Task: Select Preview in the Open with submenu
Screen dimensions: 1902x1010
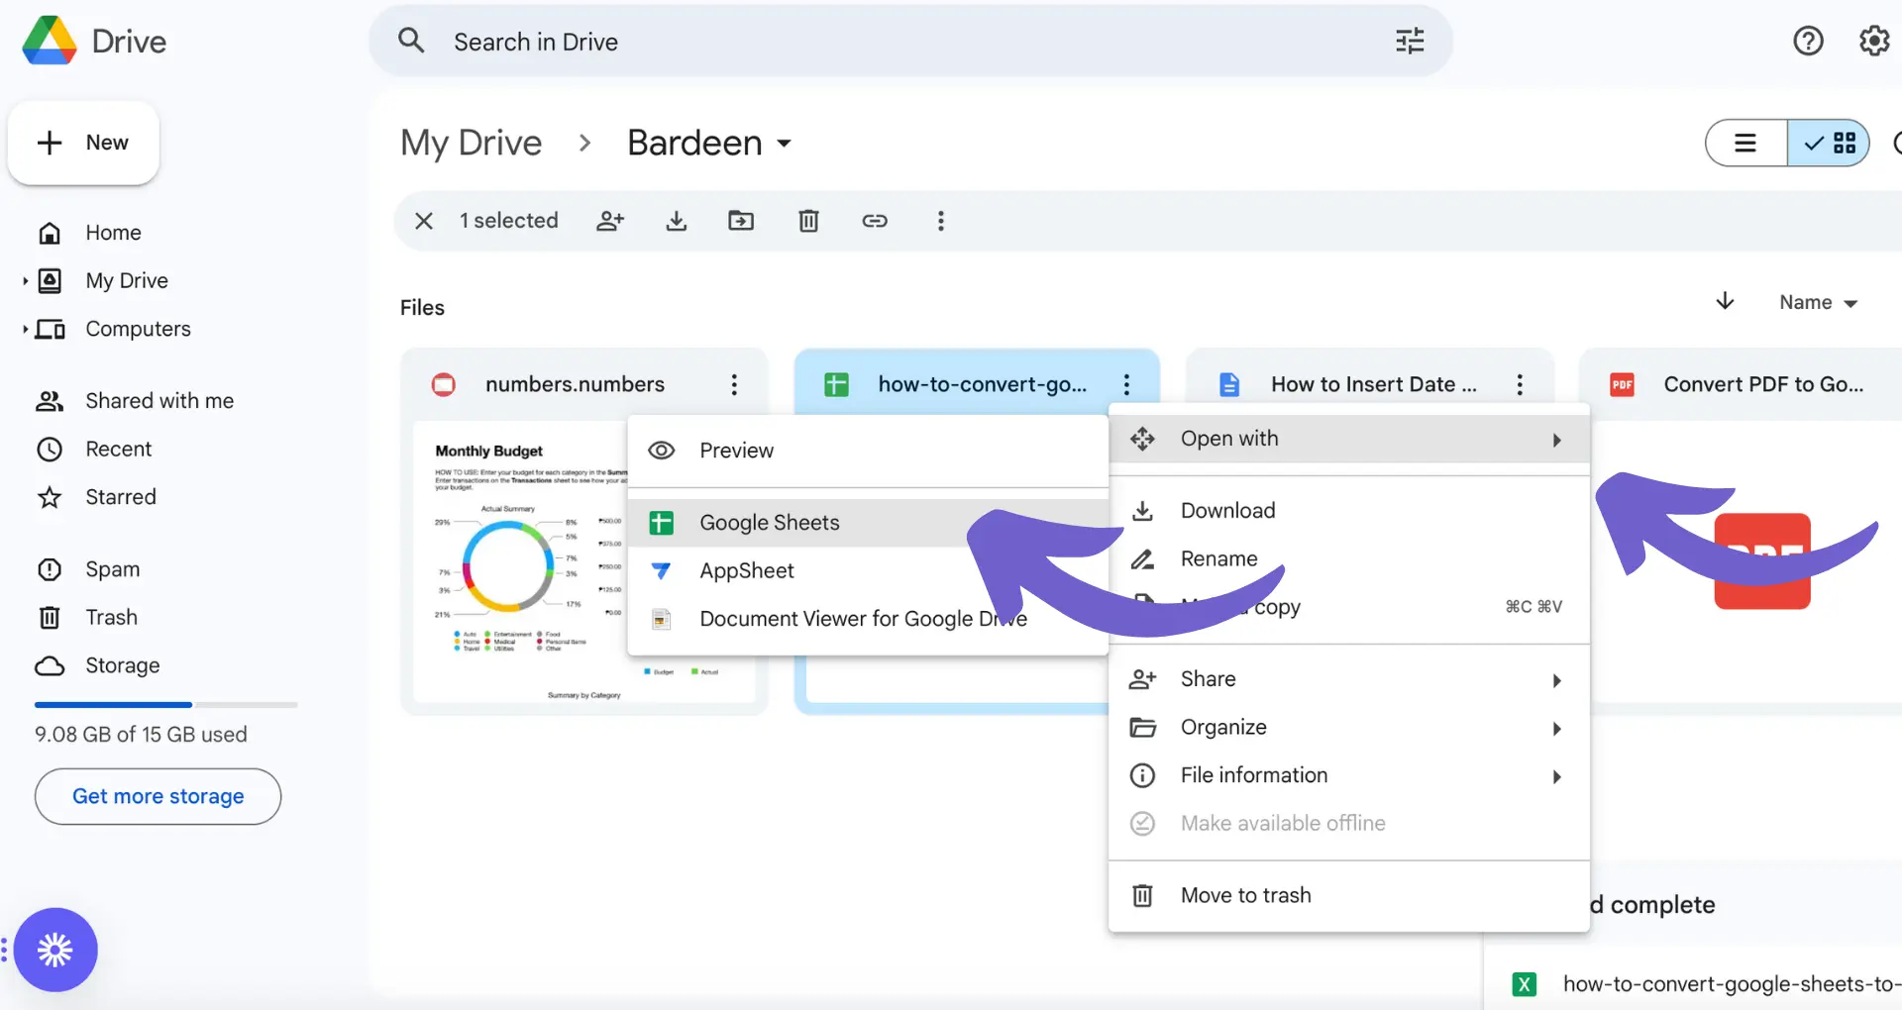Action: (x=868, y=451)
